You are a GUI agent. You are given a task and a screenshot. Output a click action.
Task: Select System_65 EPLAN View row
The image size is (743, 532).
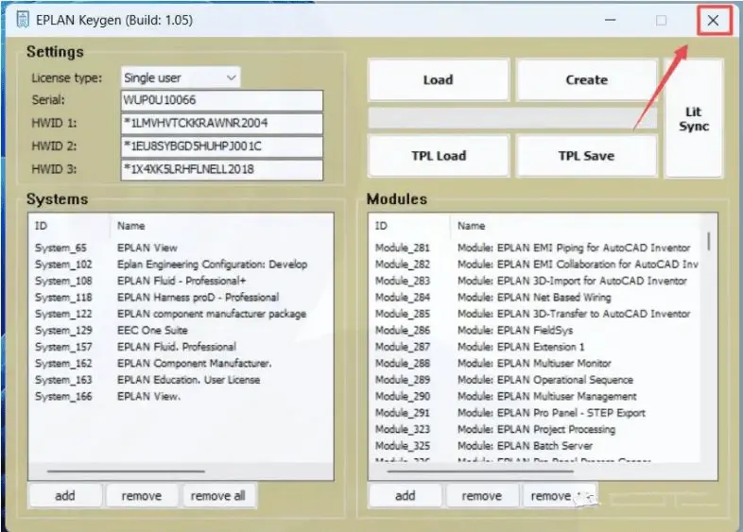click(181, 248)
